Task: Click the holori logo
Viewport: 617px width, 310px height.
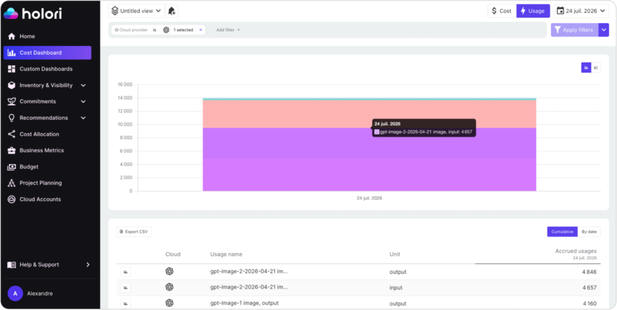Action: [33, 13]
